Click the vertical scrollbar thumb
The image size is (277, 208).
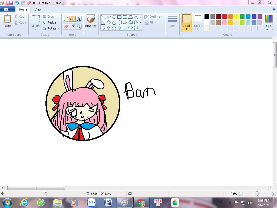click(275, 55)
